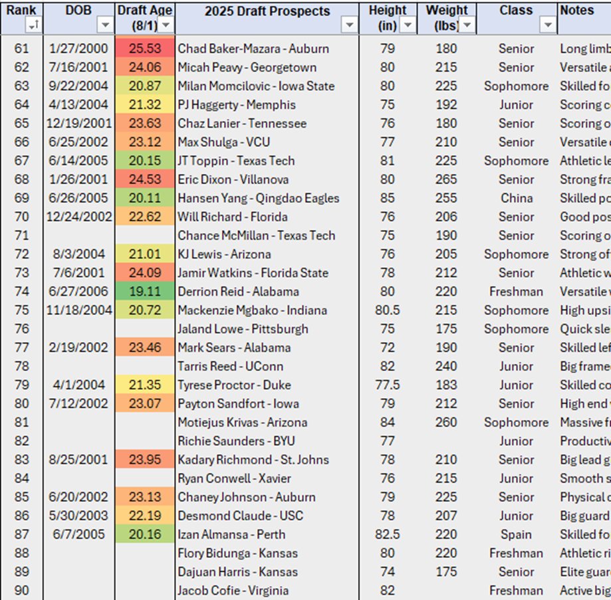Click the weight cell 183

(447, 385)
